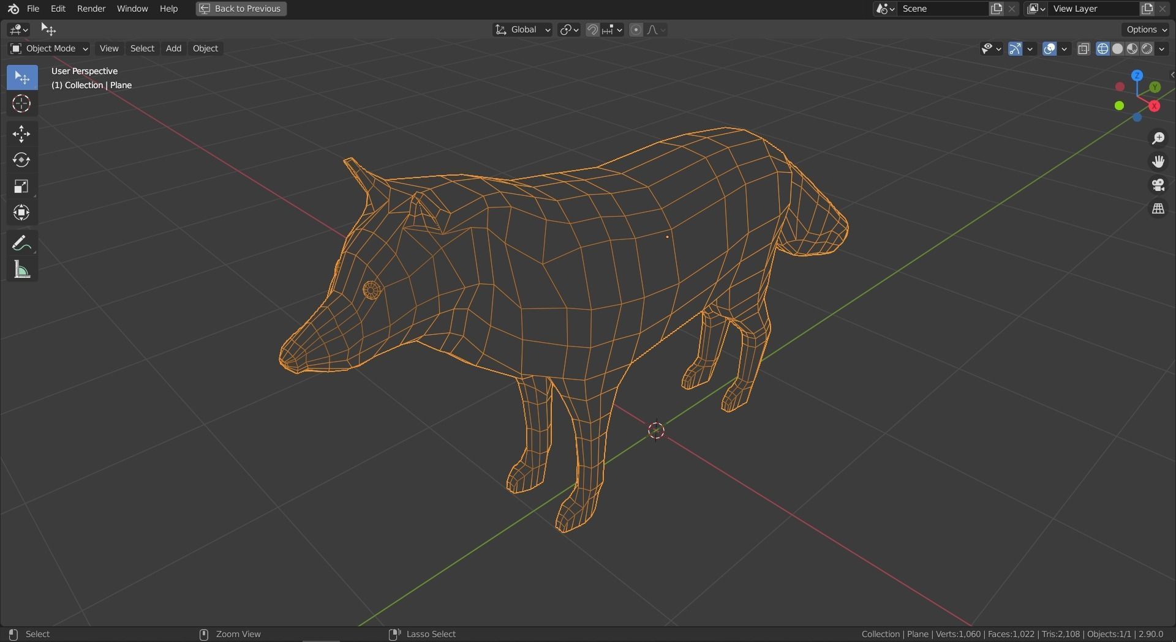Click the 3D cursor at world origin
1176x642 pixels.
[656, 430]
